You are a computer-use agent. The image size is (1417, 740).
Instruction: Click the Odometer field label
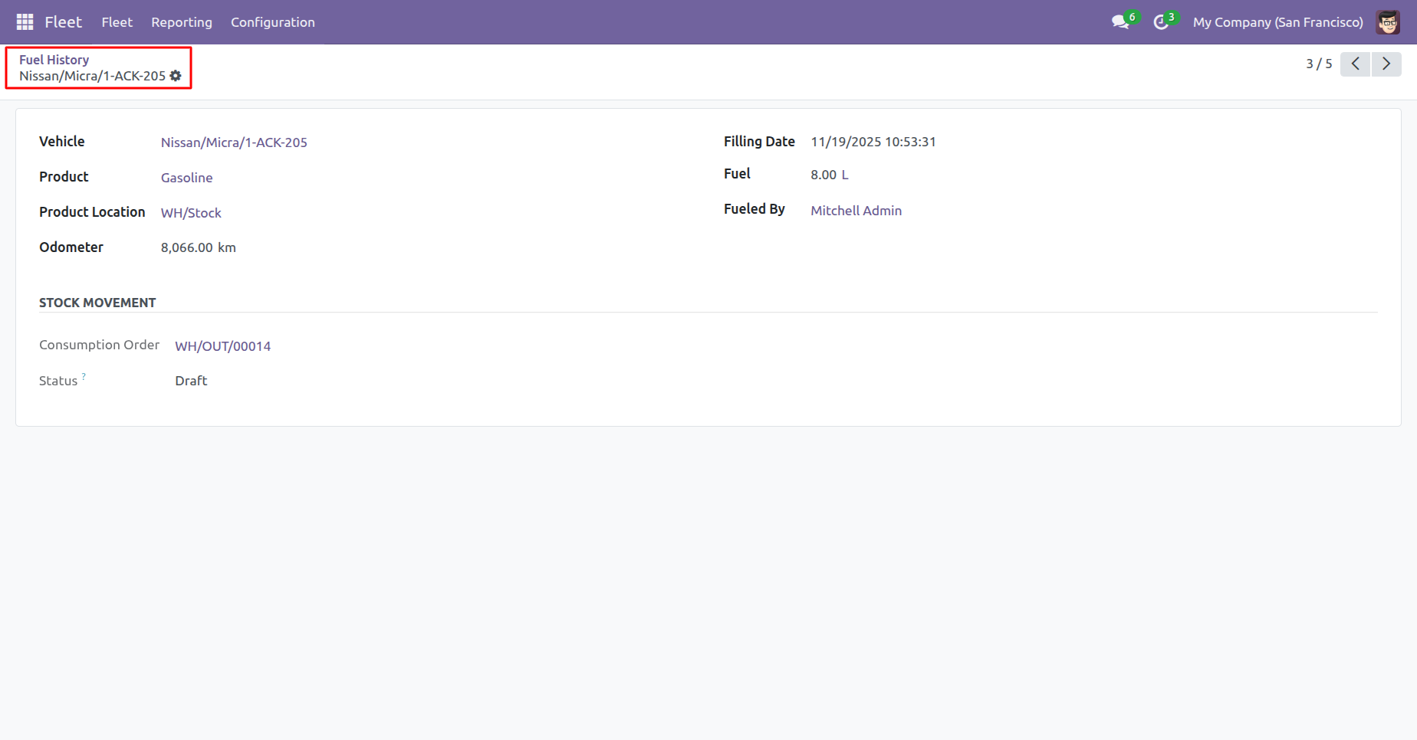click(x=71, y=247)
